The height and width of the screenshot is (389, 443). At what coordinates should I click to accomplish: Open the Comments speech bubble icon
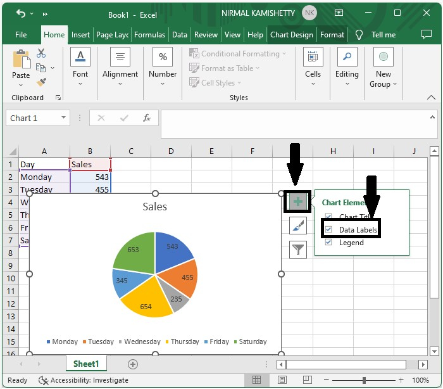[x=427, y=34]
